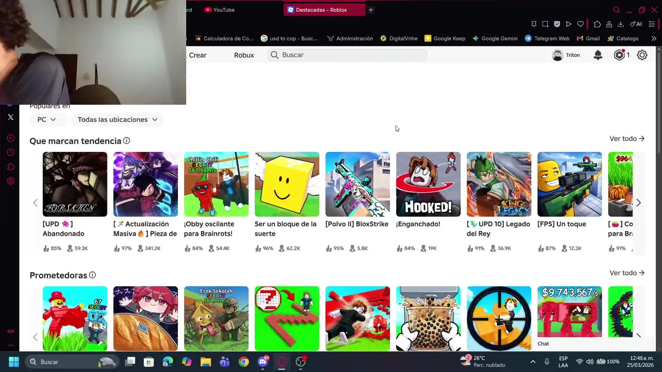The height and width of the screenshot is (372, 662).
Task: Open the Administración bookmark
Action: 350,38
